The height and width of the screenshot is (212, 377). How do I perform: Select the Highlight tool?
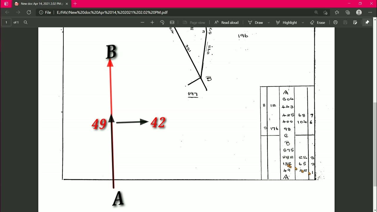point(286,22)
